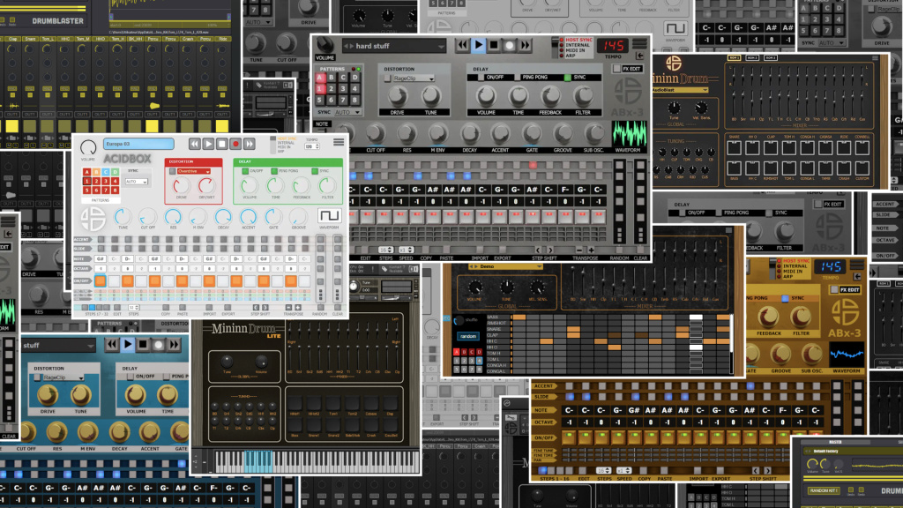Toggle the distortion checkbox beside RageClip in the grey ABx-3
This screenshot has width=903, height=508.
tap(388, 78)
